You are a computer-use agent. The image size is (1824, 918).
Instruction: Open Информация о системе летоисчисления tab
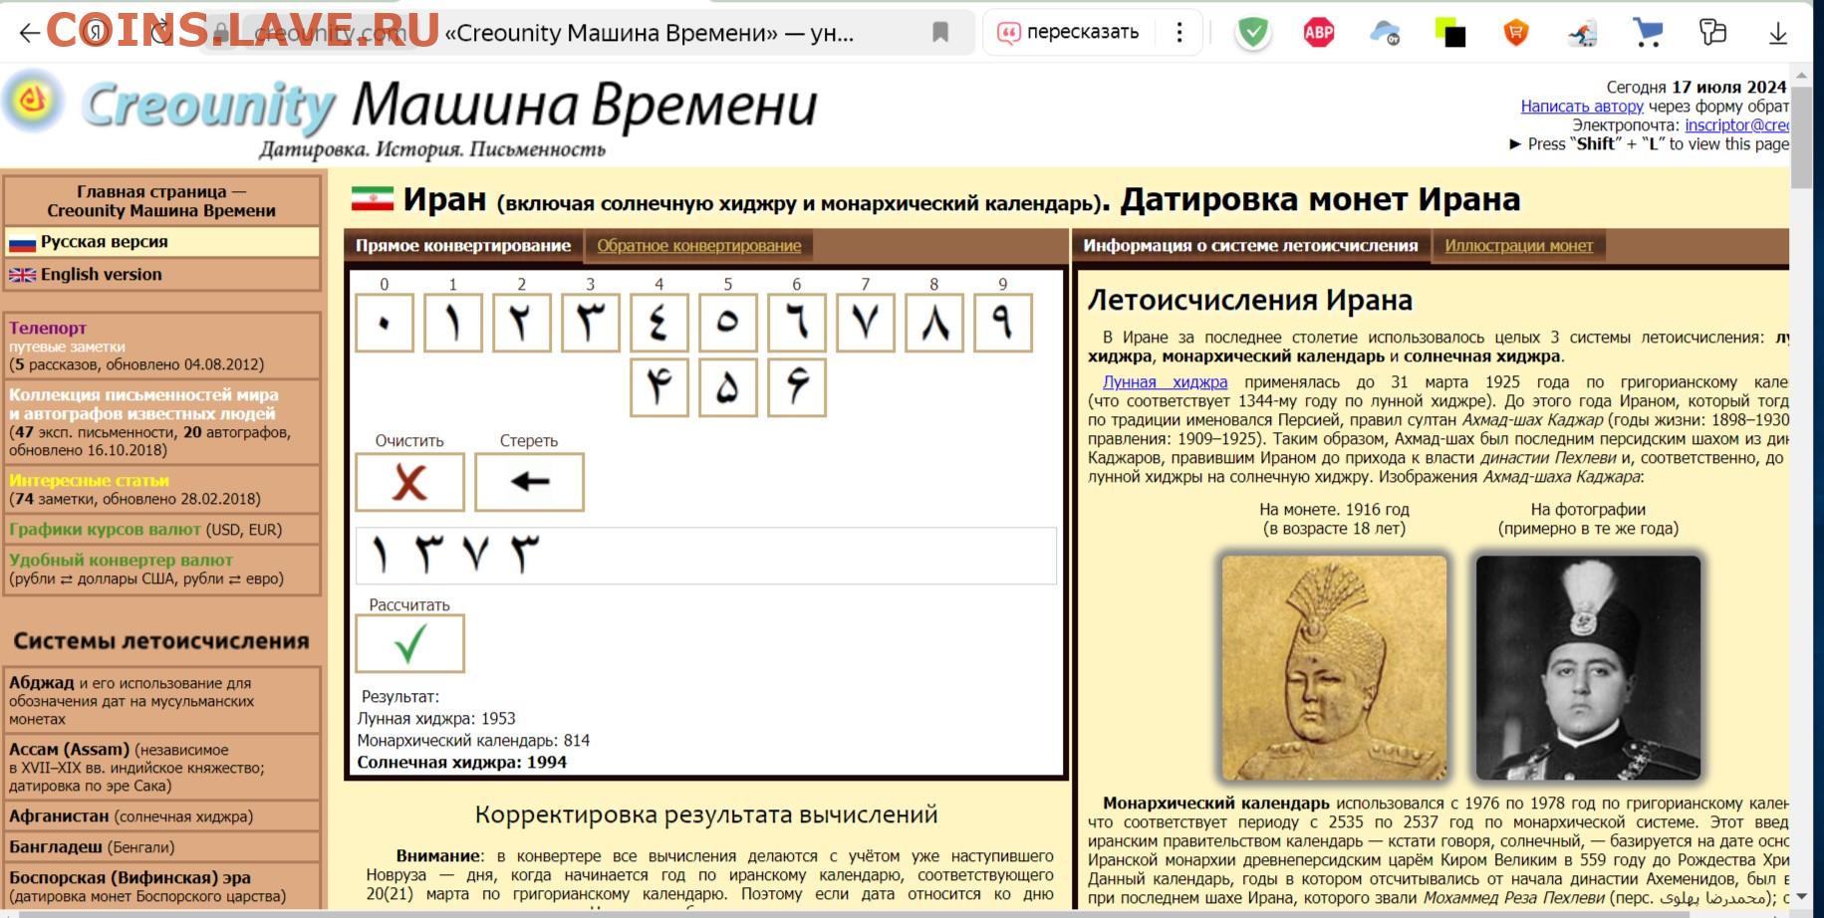[x=1250, y=245]
